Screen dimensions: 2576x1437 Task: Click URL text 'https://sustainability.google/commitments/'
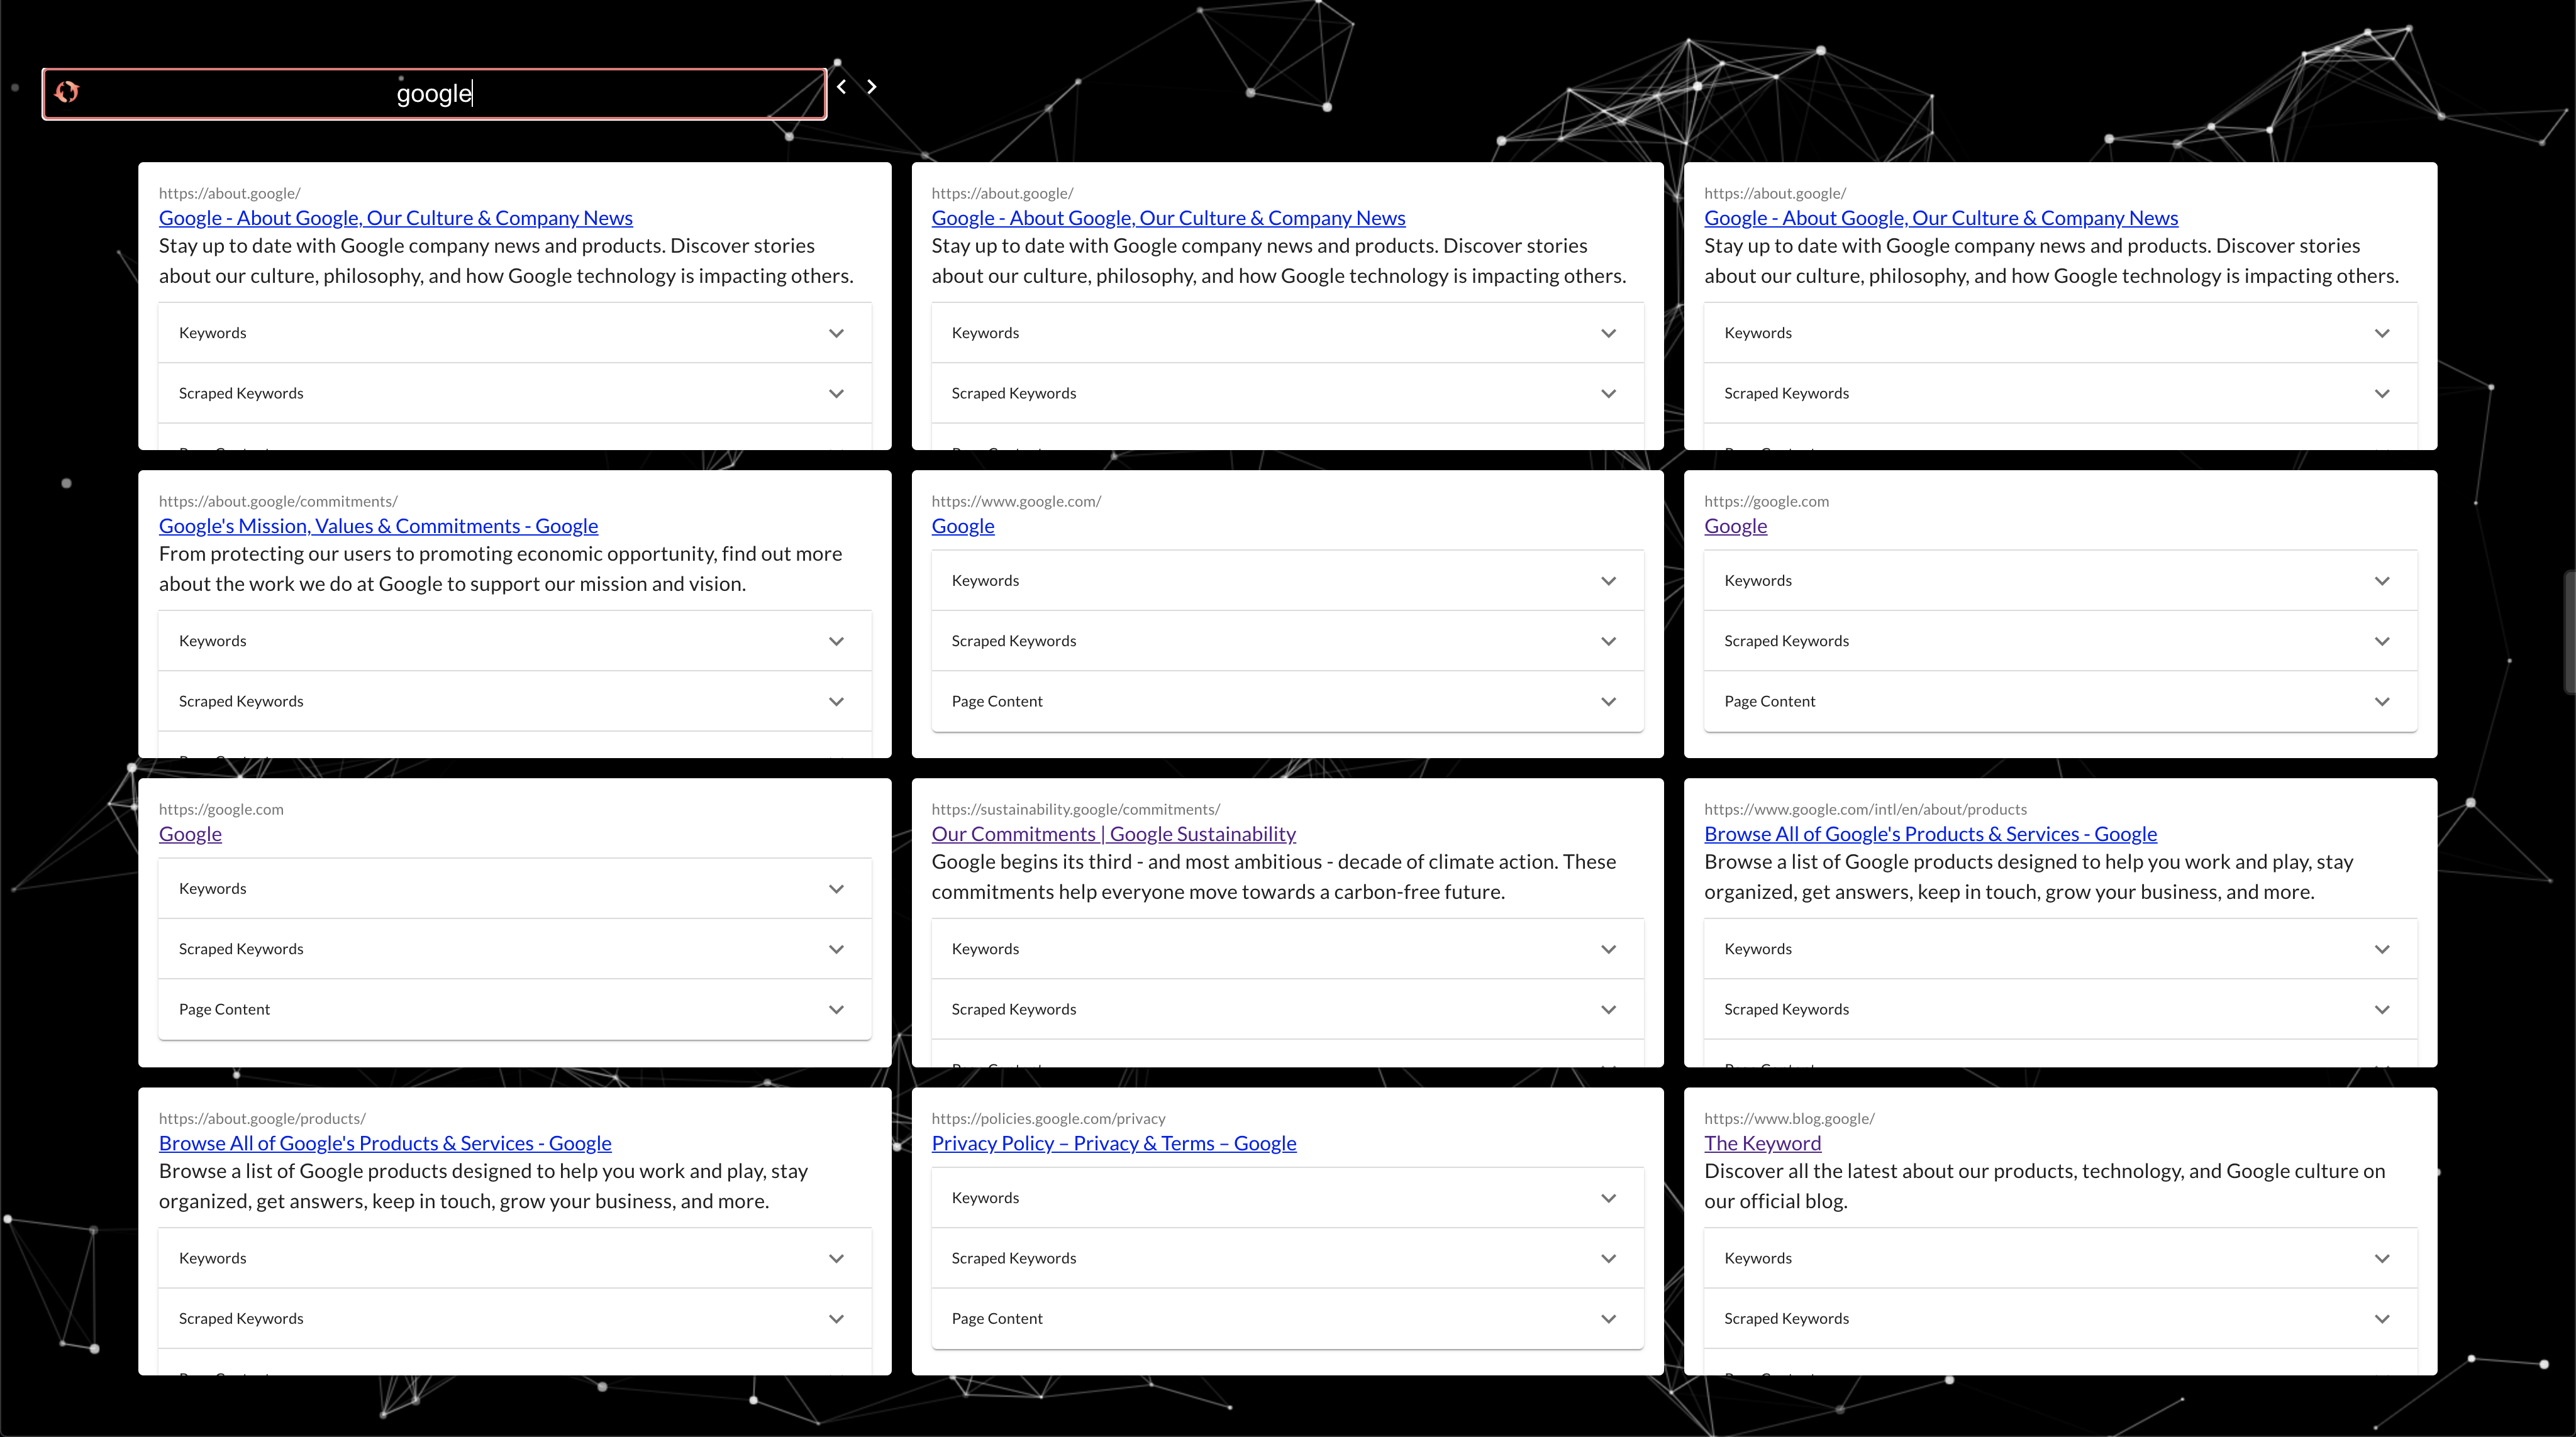[1076, 810]
